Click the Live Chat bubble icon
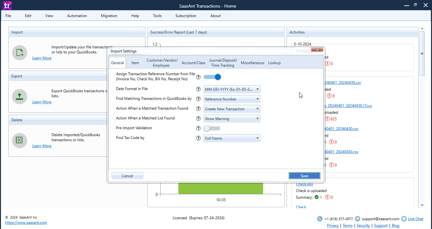Viewport: 432px width, 229px height. (x=404, y=219)
